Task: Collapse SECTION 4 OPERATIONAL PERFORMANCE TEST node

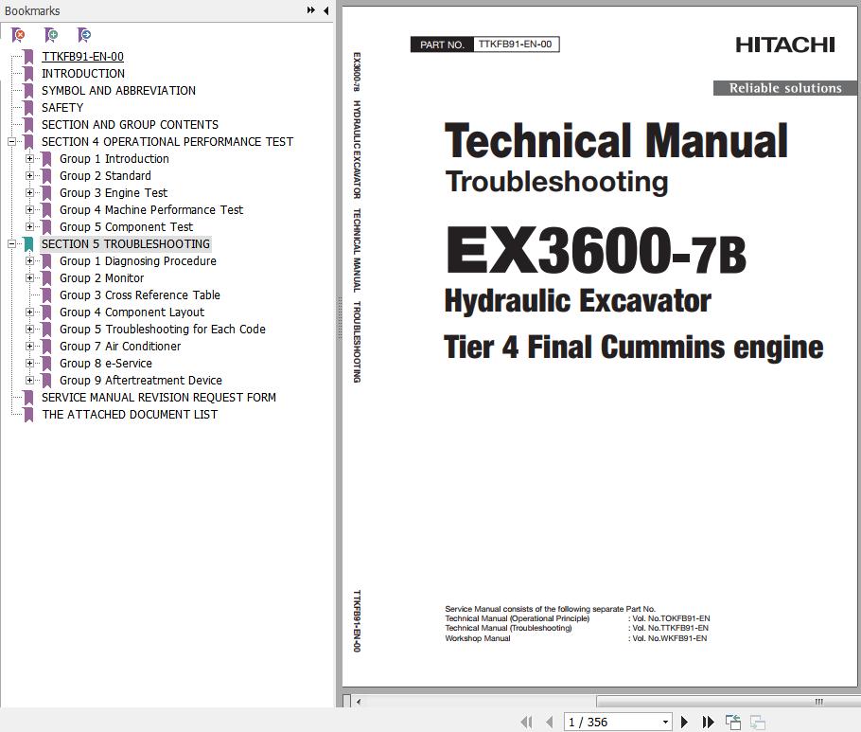Action: click(x=11, y=141)
